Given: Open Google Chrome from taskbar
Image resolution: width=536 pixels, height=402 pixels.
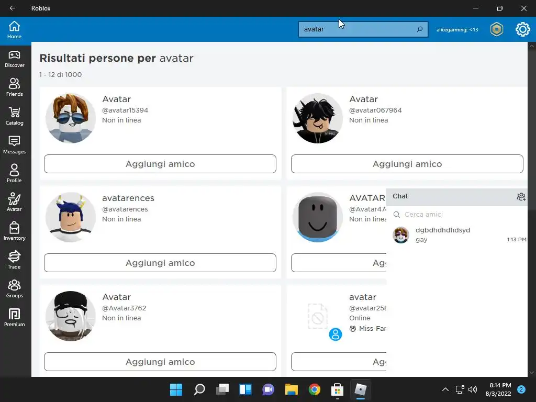Looking at the screenshot, I should point(315,389).
